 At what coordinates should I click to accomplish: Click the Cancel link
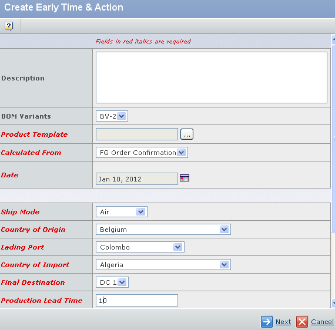tap(322, 322)
